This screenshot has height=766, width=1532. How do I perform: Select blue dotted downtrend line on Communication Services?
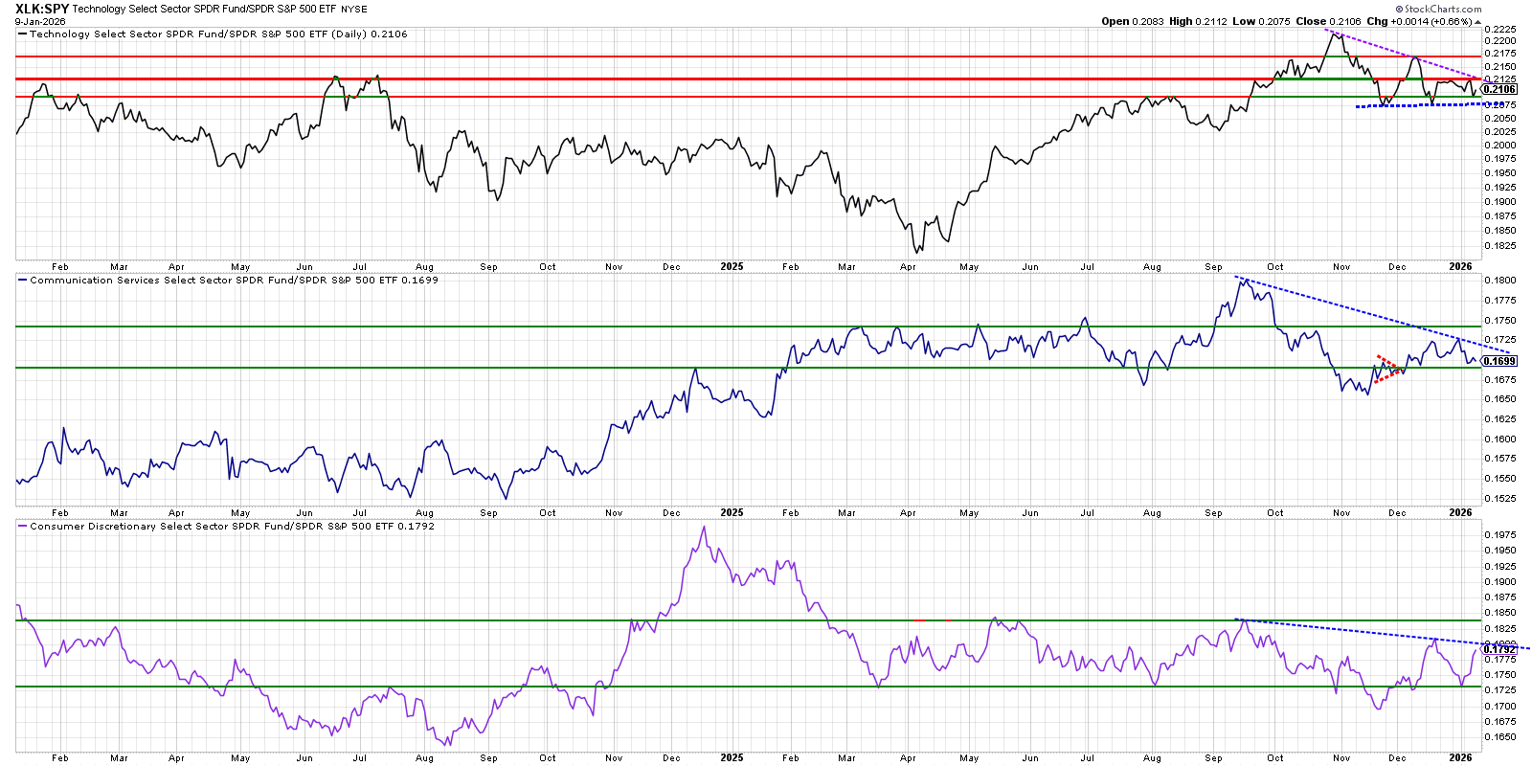(x=1371, y=316)
